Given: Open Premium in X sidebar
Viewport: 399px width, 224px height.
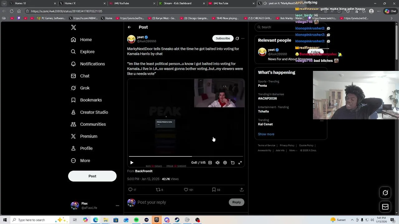Looking at the screenshot, I should point(84,136).
